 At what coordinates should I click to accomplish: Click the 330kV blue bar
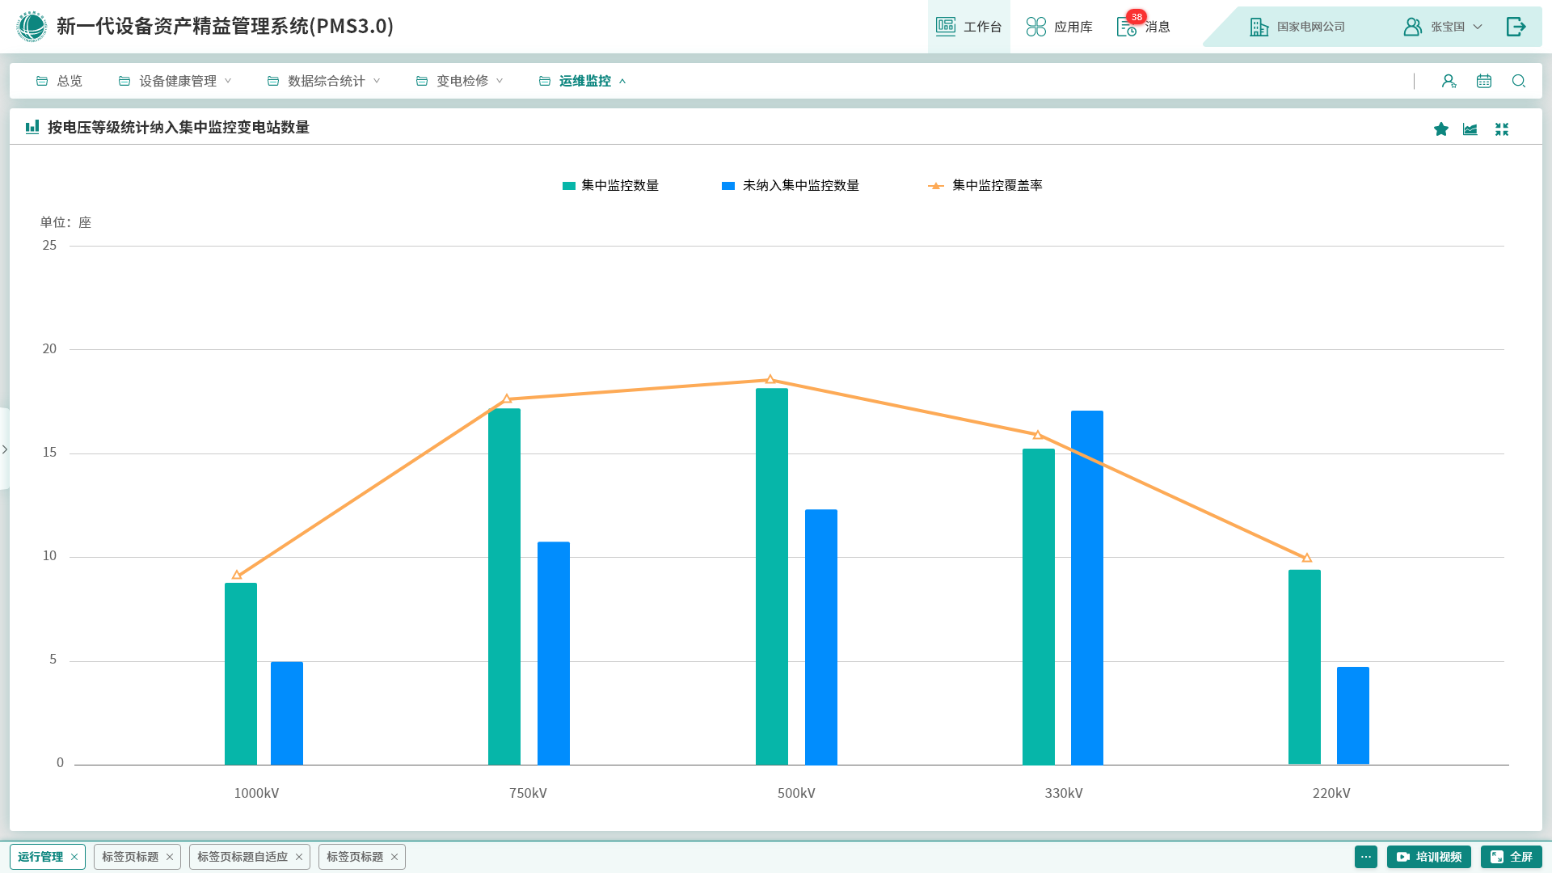[x=1087, y=588]
